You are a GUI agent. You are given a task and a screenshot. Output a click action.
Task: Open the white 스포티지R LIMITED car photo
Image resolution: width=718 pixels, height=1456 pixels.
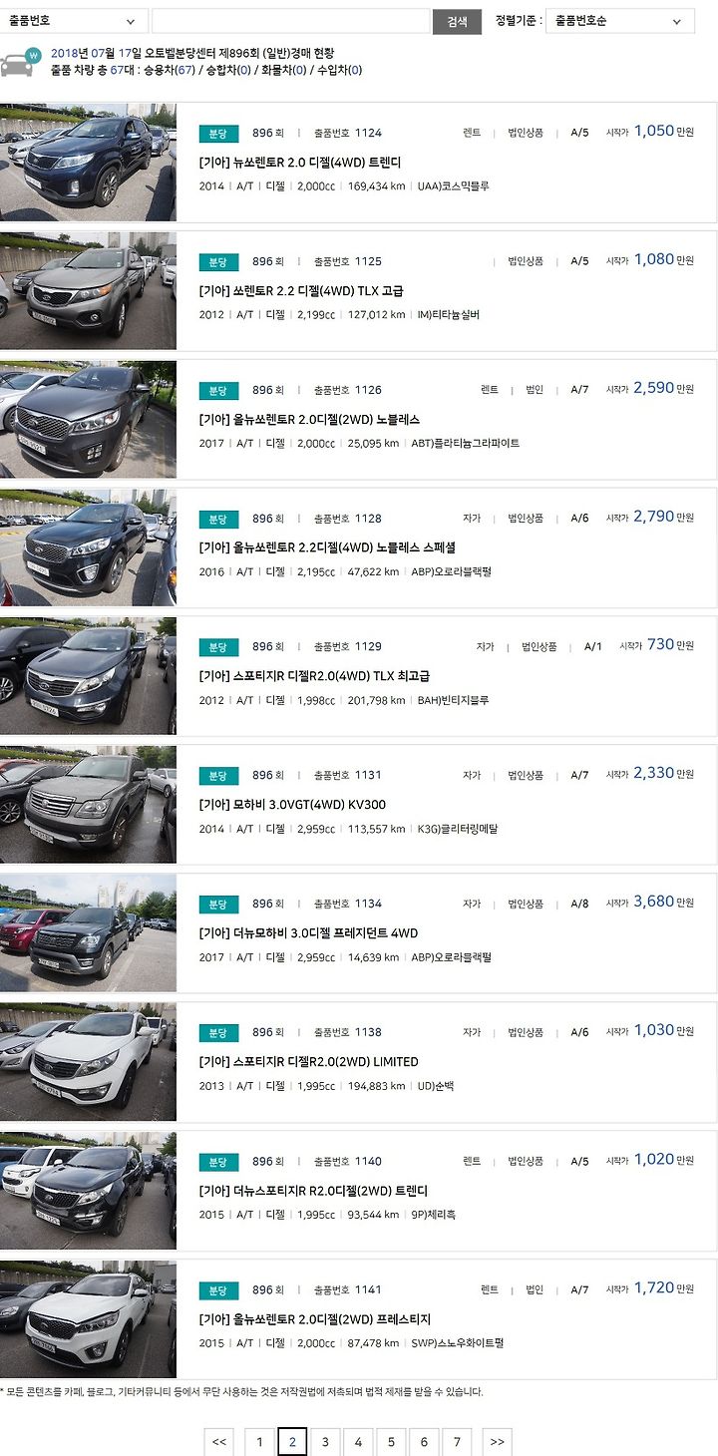pos(88,1062)
